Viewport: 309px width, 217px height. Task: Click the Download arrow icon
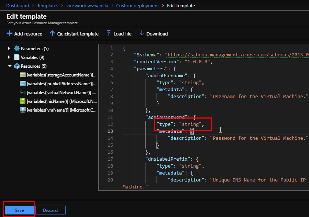pyautogui.click(x=141, y=33)
